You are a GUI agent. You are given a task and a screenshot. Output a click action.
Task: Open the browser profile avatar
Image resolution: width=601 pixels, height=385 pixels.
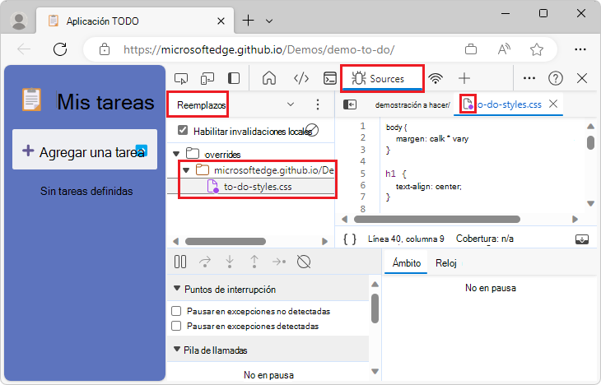(x=19, y=21)
